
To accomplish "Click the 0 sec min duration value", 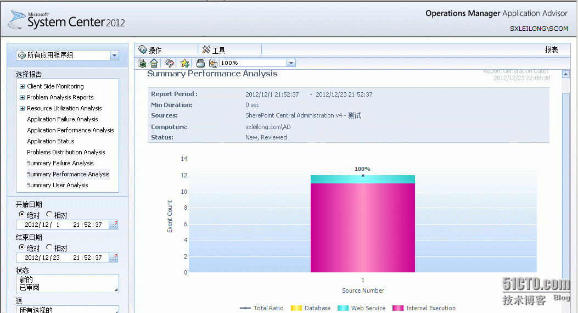I will point(252,105).
